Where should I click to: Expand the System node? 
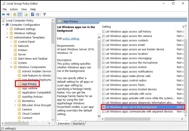(x=11, y=63)
